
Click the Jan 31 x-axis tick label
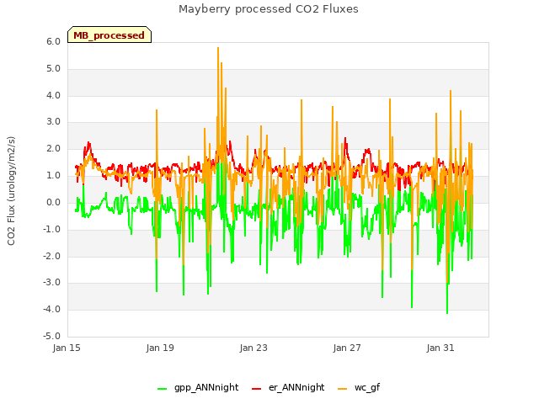(440, 348)
